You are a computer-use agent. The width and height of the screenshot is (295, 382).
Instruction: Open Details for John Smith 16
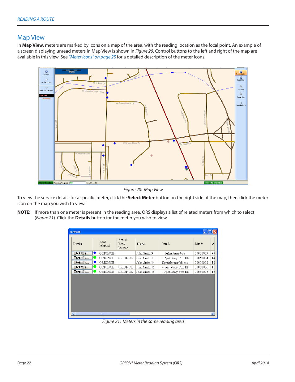pyautogui.click(x=82, y=272)
